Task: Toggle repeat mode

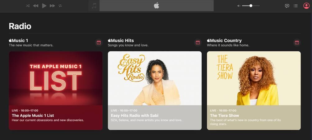Action: coord(60,6)
